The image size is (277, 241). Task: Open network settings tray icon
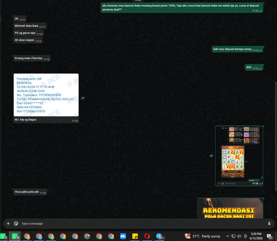tap(233, 236)
